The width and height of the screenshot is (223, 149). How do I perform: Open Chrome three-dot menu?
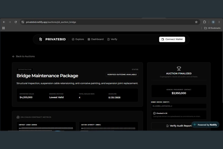[219, 22]
